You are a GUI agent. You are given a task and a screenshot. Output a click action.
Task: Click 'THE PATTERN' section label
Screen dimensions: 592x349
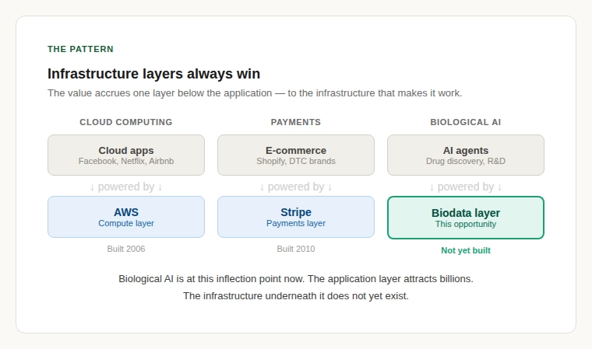click(x=80, y=49)
